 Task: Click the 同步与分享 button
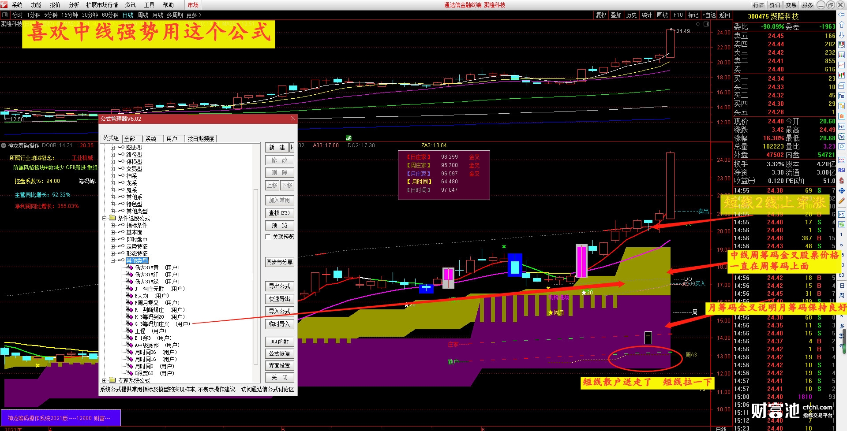coord(280,262)
